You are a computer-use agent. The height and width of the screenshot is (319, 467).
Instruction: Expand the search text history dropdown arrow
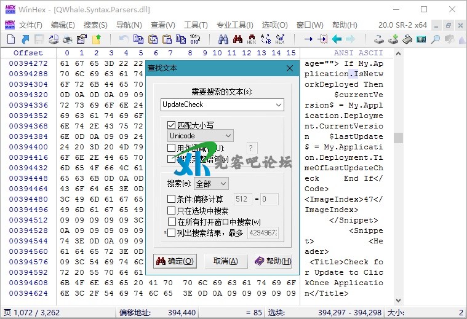click(x=279, y=105)
